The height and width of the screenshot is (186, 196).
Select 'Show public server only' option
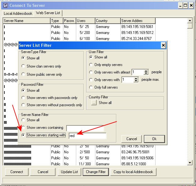click(24, 74)
